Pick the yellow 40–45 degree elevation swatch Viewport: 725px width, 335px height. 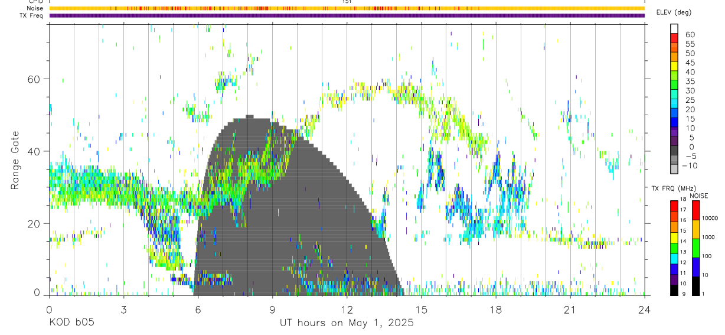(674, 67)
